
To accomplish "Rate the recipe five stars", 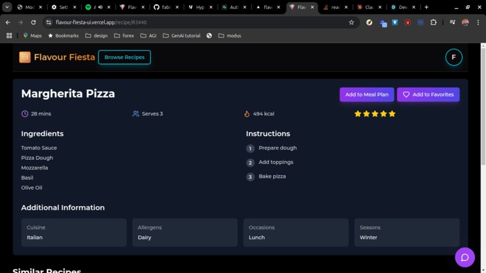I will point(392,114).
